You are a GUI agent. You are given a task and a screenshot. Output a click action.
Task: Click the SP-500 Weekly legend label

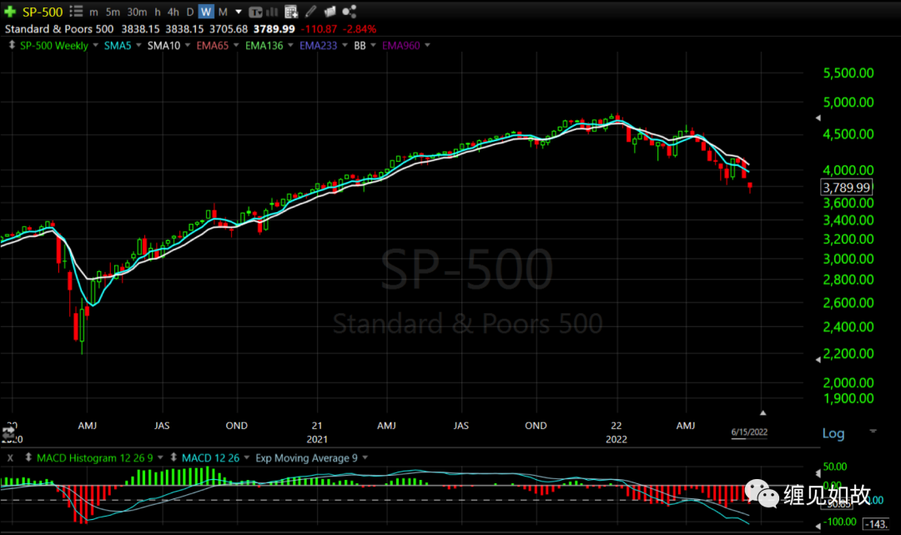point(54,45)
